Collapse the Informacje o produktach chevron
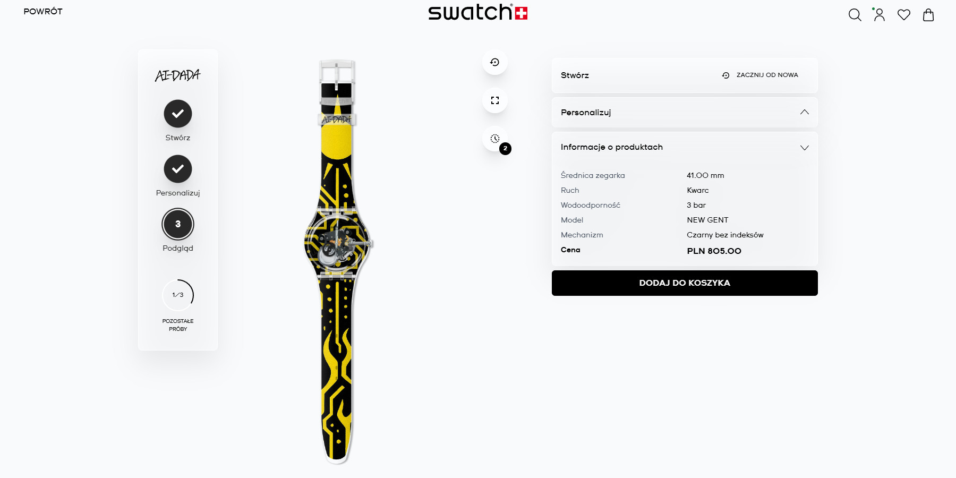This screenshot has height=478, width=956. tap(805, 148)
